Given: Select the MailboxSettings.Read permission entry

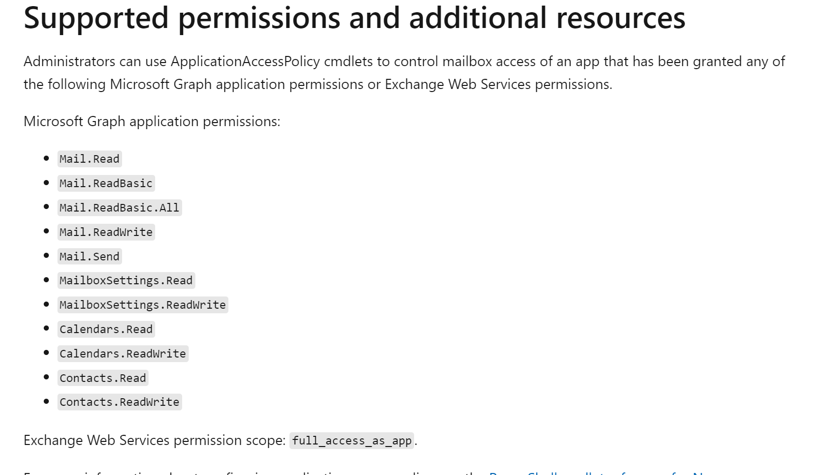Looking at the screenshot, I should [126, 281].
